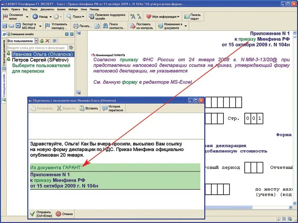The width and height of the screenshot is (298, 223).
Task: Open the Все пользователи combo box
Action: (23, 41)
